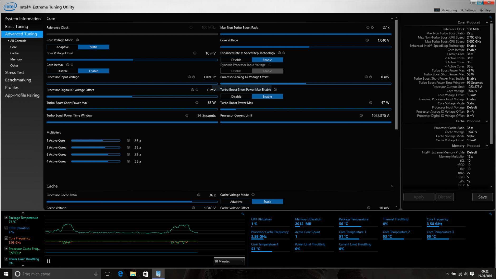
Task: Set Cache Voltage Mode to Adaptive
Action: (x=236, y=202)
